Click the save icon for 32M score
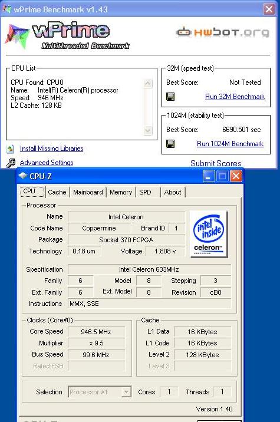This screenshot has height=422, width=280. pyautogui.click(x=170, y=97)
